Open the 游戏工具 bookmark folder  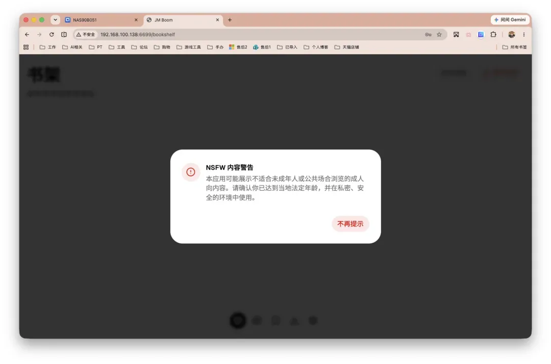click(x=189, y=47)
